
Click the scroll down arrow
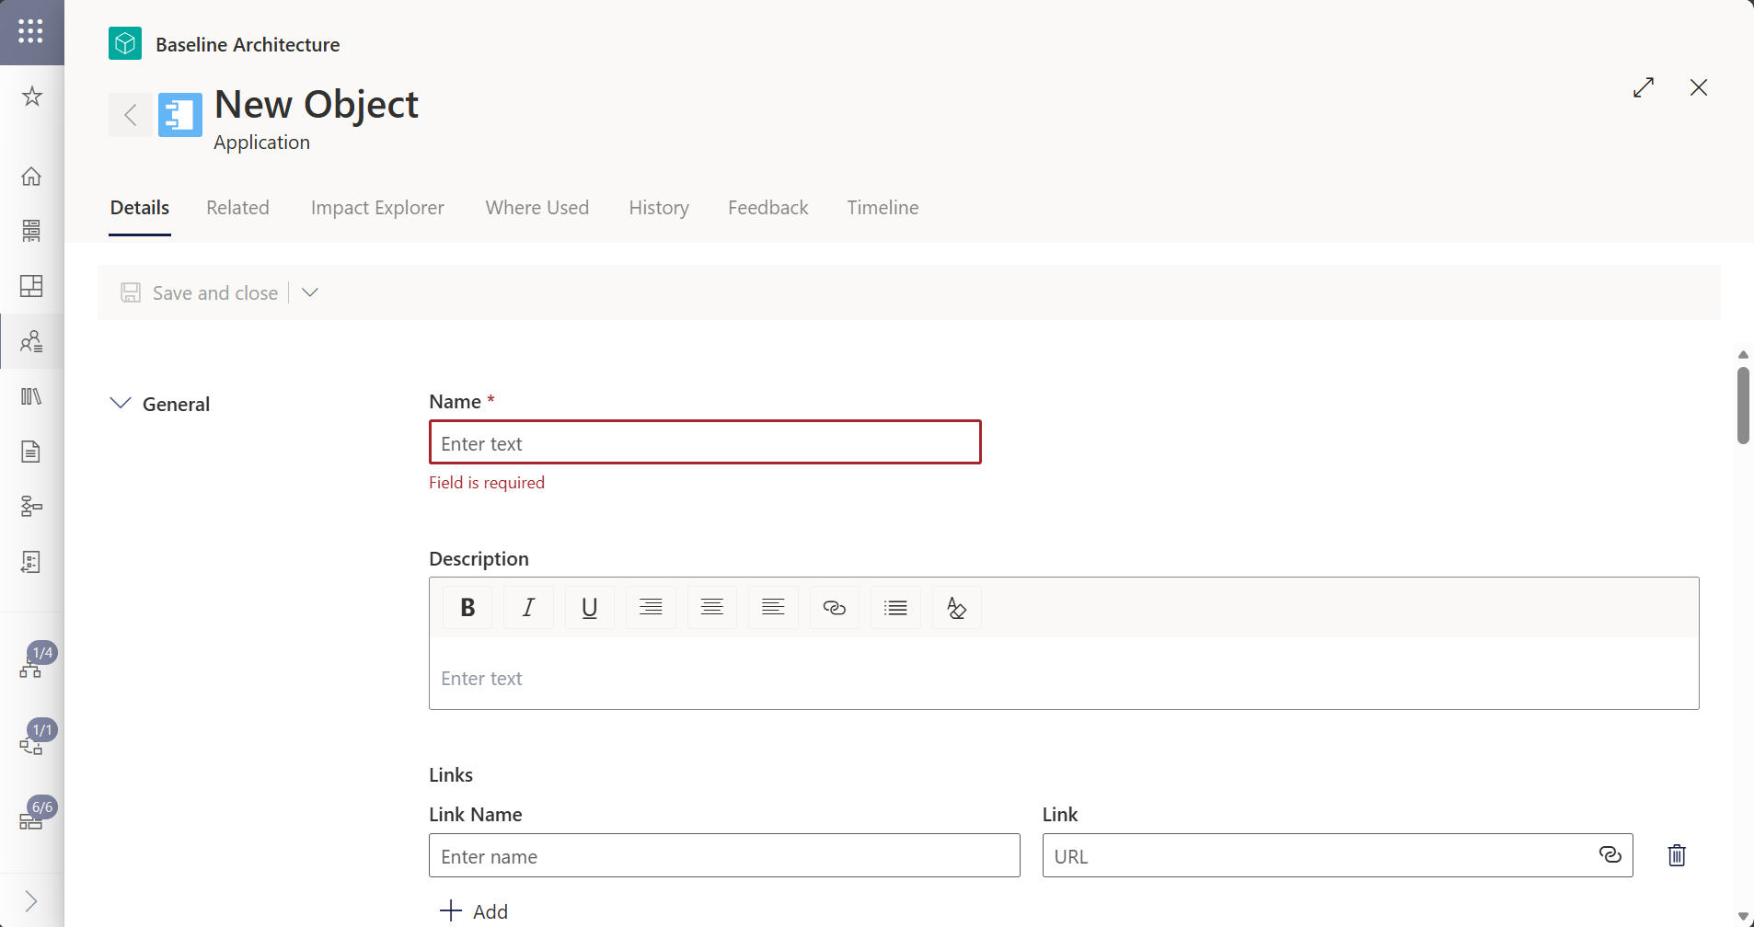coord(1743,917)
